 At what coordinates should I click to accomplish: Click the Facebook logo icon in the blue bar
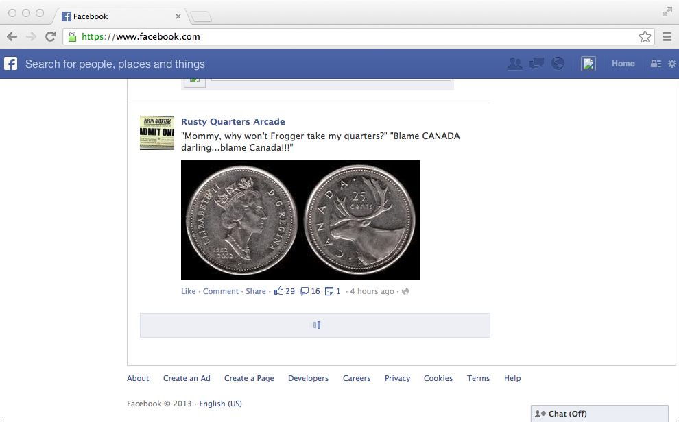(x=11, y=64)
